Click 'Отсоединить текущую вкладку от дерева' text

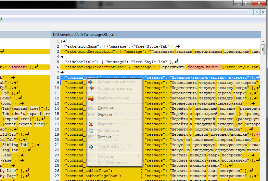(214, 83)
